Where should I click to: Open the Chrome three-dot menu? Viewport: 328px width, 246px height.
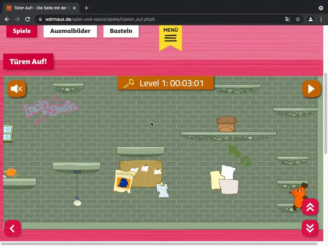click(321, 19)
